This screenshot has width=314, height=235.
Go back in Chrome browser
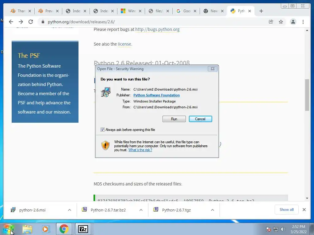point(11,22)
